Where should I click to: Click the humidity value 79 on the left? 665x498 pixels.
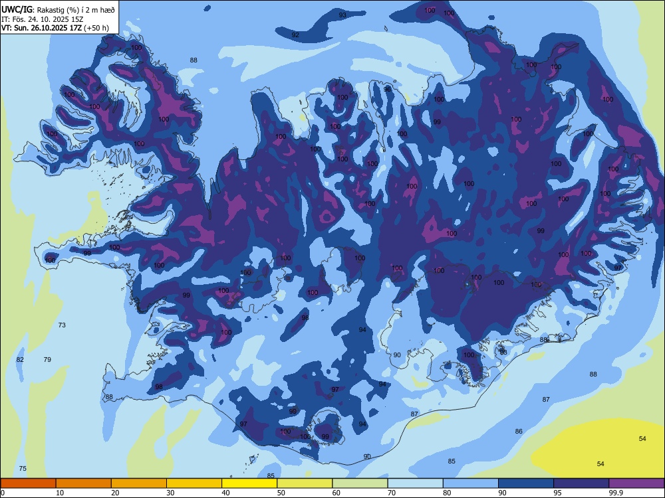coord(47,359)
